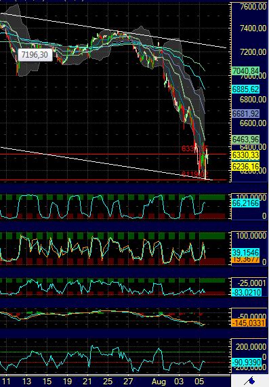The width and height of the screenshot is (269, 387).
Task: Click the 7600,00 price axis label
Action: click(253, 6)
